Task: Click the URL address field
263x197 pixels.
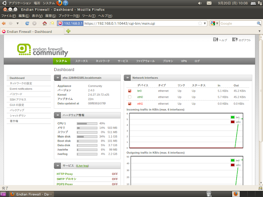Action: pos(141,23)
